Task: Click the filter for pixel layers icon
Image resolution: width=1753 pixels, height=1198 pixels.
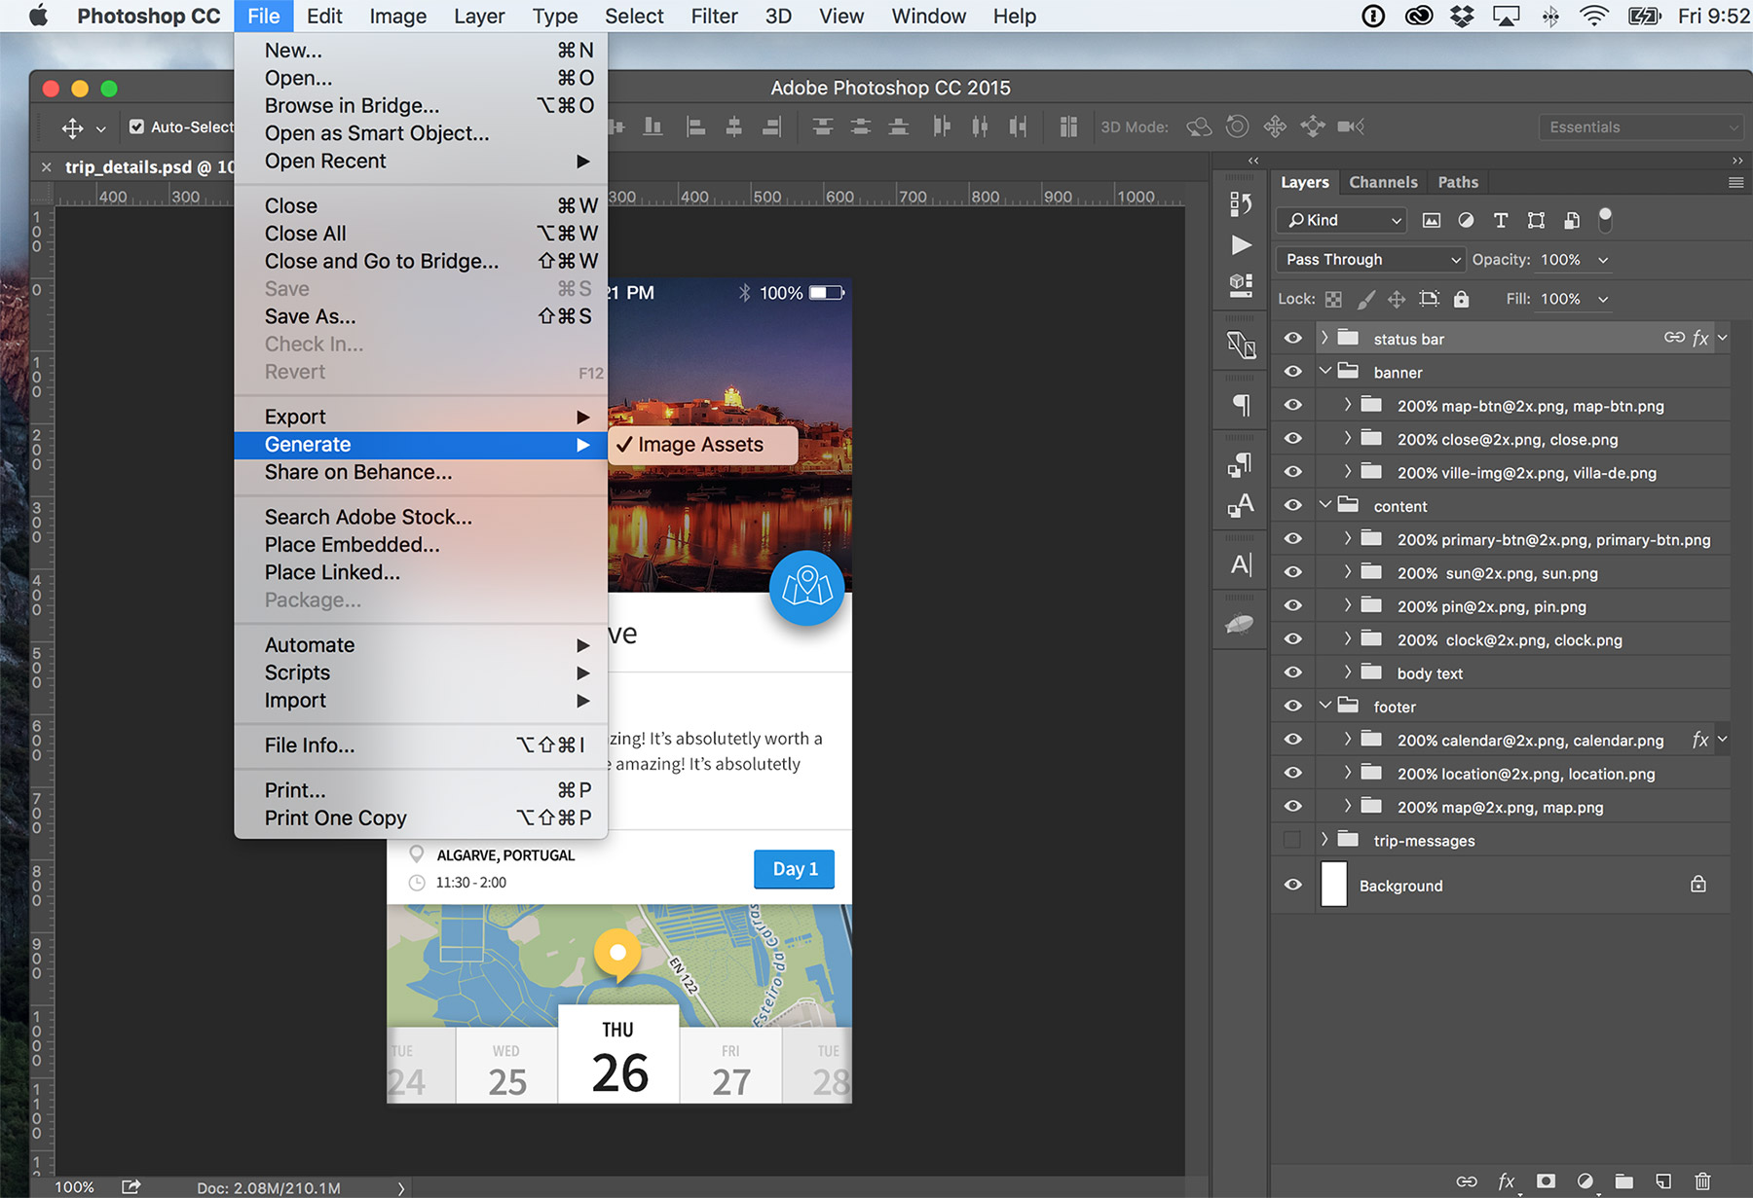Action: click(x=1431, y=220)
